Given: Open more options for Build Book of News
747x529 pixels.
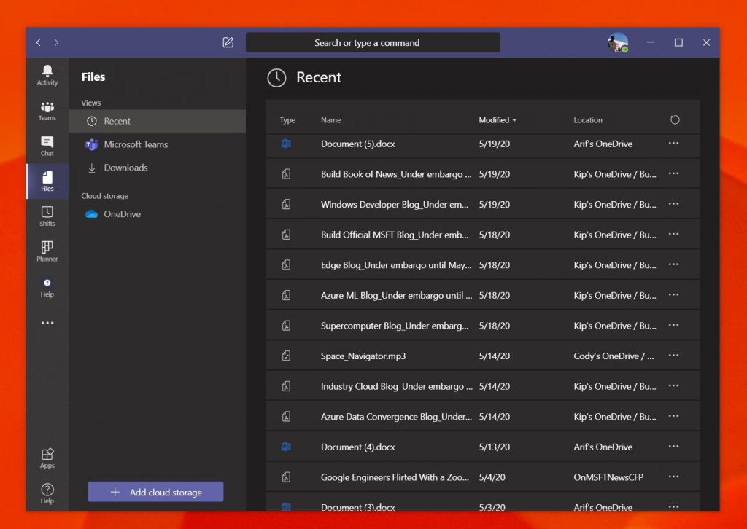Looking at the screenshot, I should (673, 173).
